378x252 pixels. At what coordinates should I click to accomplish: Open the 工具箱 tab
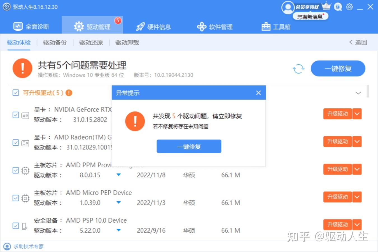click(x=276, y=27)
